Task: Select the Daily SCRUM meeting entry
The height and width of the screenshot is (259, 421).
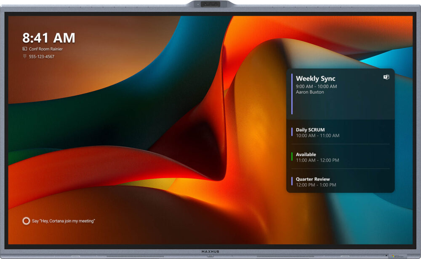Action: point(310,130)
